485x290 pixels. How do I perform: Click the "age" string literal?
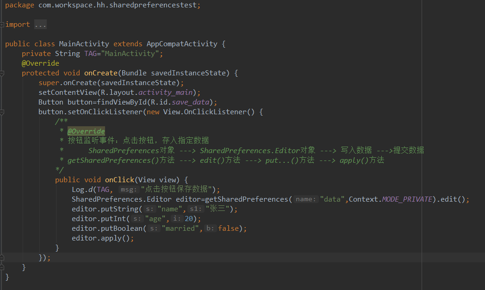(155, 219)
